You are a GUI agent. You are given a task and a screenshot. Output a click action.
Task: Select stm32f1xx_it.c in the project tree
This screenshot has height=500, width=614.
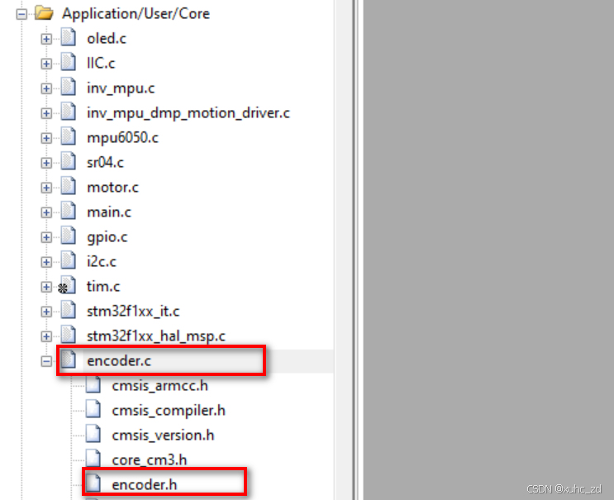pos(133,312)
